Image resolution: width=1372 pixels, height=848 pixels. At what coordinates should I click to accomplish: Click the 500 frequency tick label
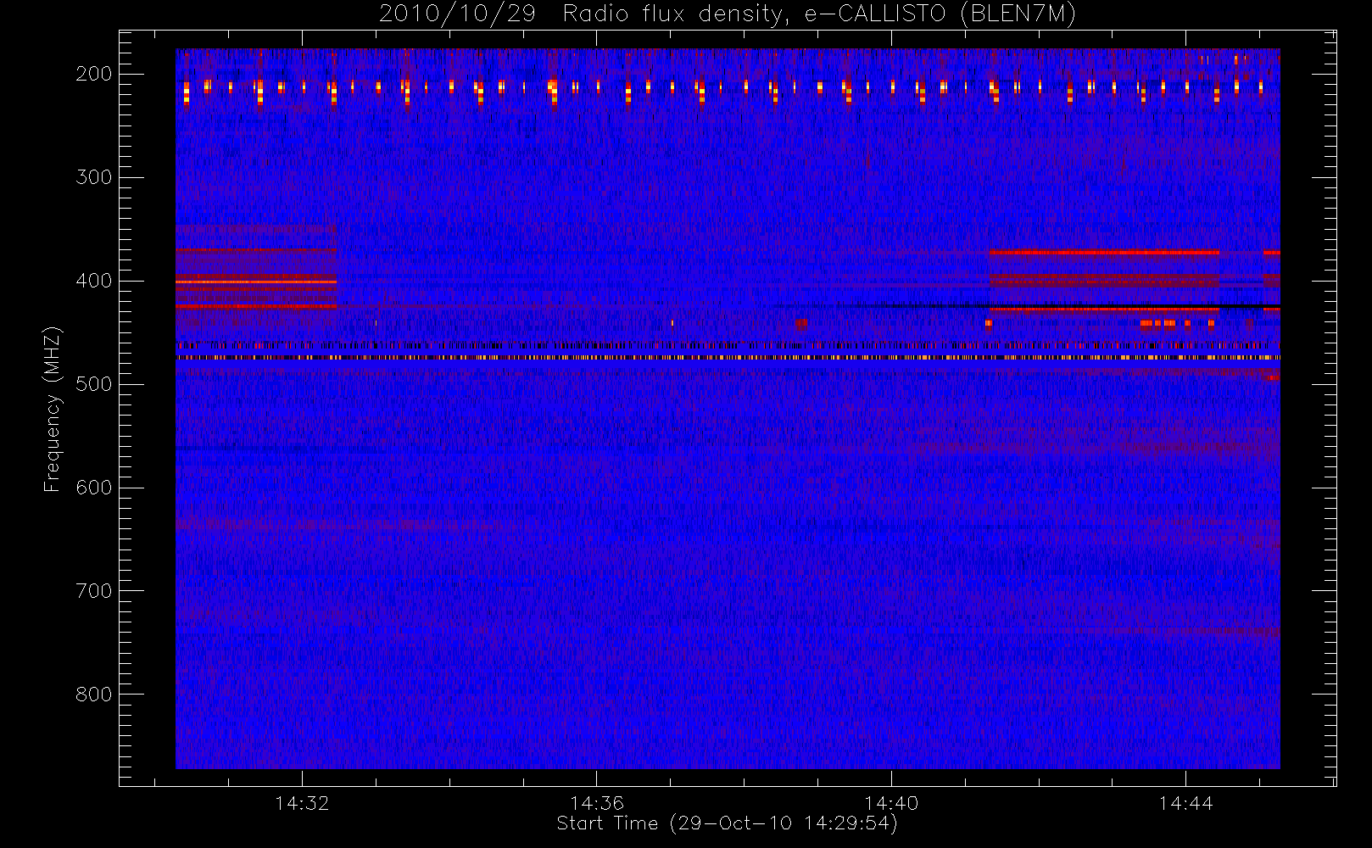94,384
